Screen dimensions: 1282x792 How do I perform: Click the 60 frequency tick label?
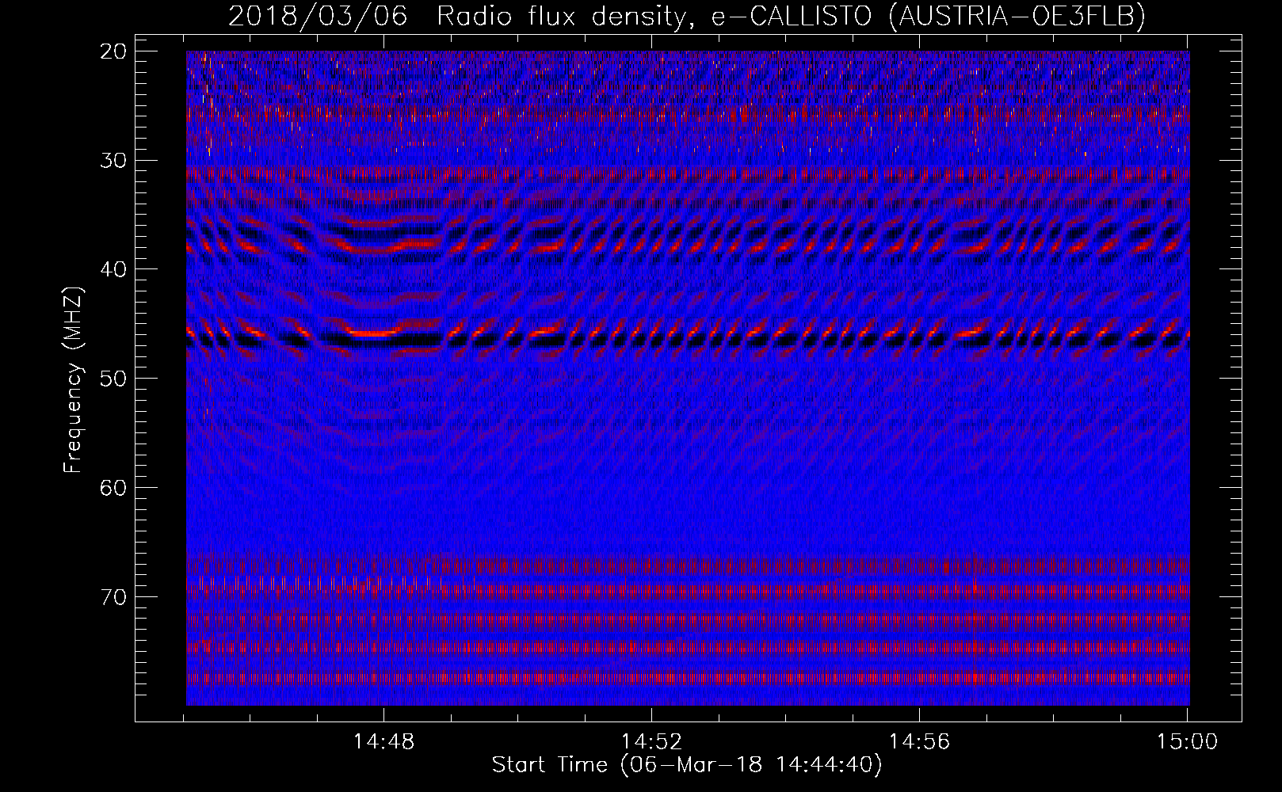114,487
